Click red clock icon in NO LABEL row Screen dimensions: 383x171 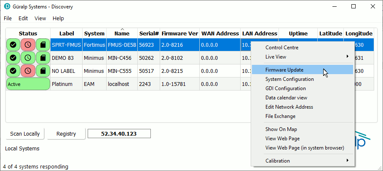coord(28,71)
